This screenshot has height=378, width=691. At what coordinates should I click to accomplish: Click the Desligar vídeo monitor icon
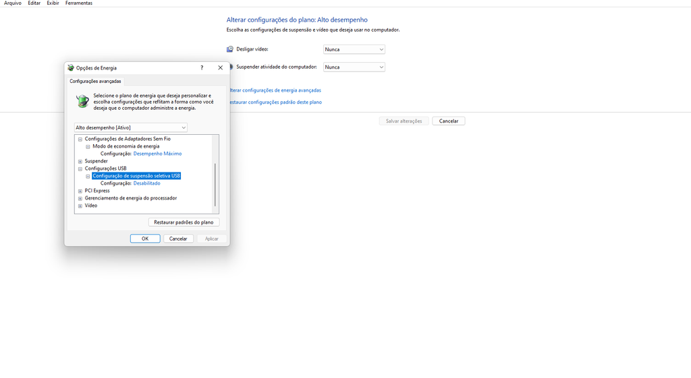229,49
